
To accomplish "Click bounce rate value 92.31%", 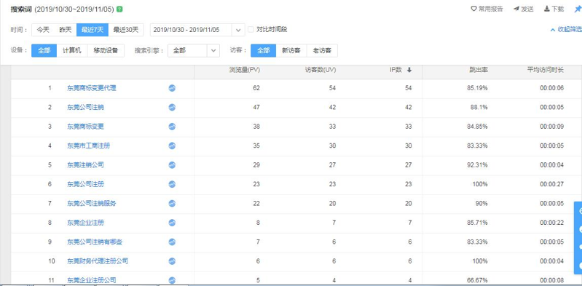I will [x=477, y=165].
